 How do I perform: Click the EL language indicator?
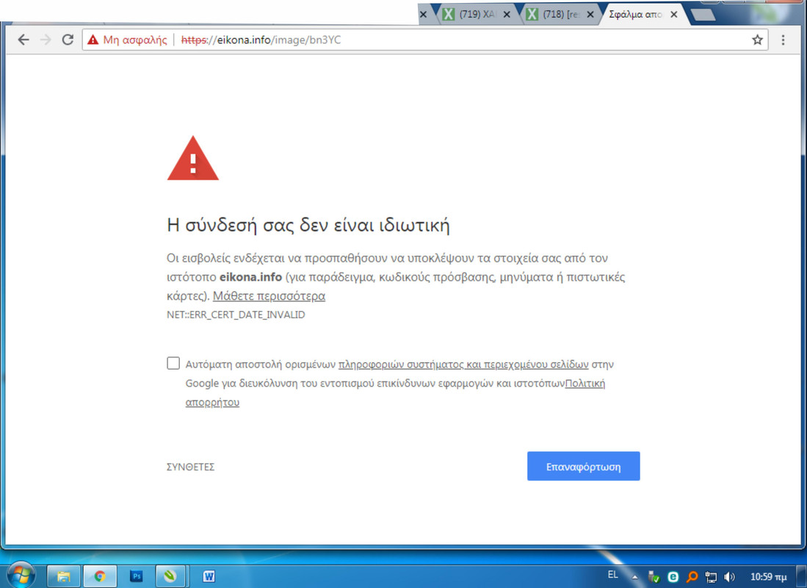[612, 575]
